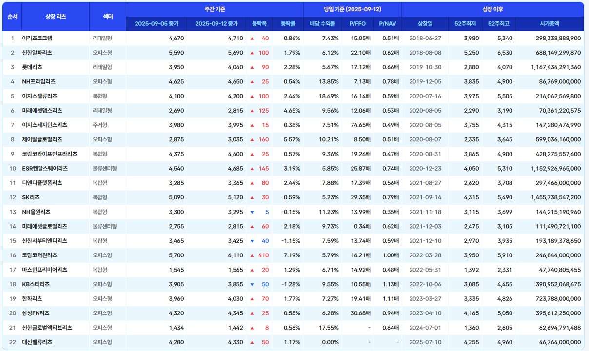Click the blue down arrow in the 신한서부티엔디리츠 row

[x=252, y=241]
